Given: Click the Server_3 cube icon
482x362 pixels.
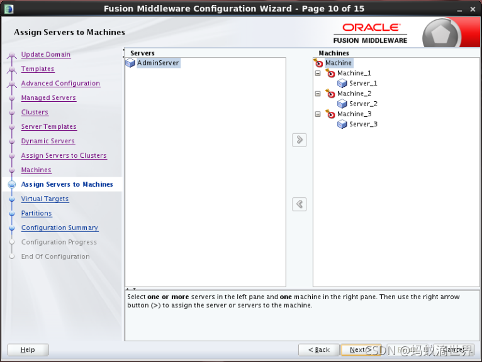Looking at the screenshot, I should (342, 124).
